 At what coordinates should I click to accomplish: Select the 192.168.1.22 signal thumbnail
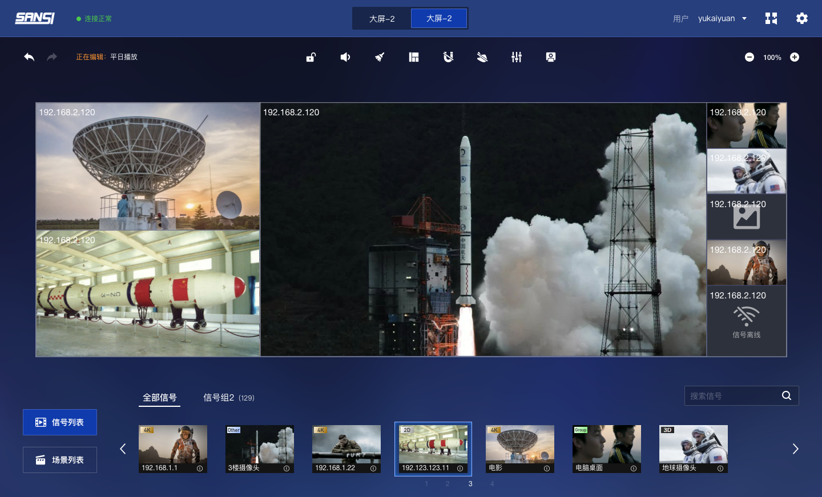(346, 449)
